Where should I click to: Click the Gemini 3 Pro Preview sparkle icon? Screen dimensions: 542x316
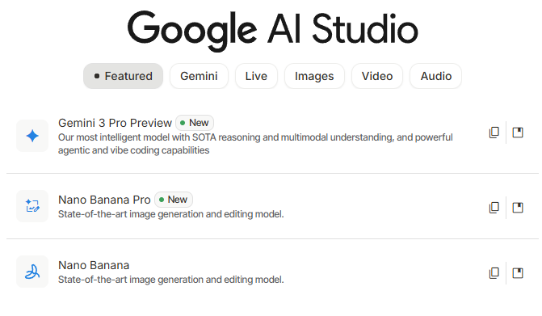32,136
